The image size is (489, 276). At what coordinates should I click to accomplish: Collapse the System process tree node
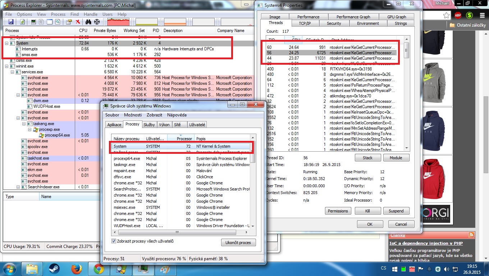click(6, 43)
